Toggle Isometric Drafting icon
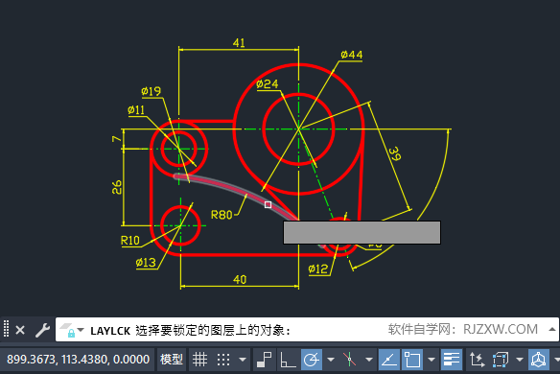 349,360
